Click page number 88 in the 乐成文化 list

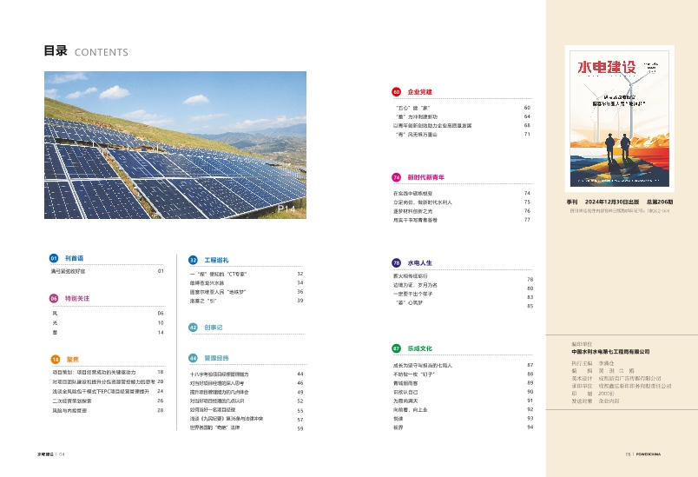coord(530,374)
